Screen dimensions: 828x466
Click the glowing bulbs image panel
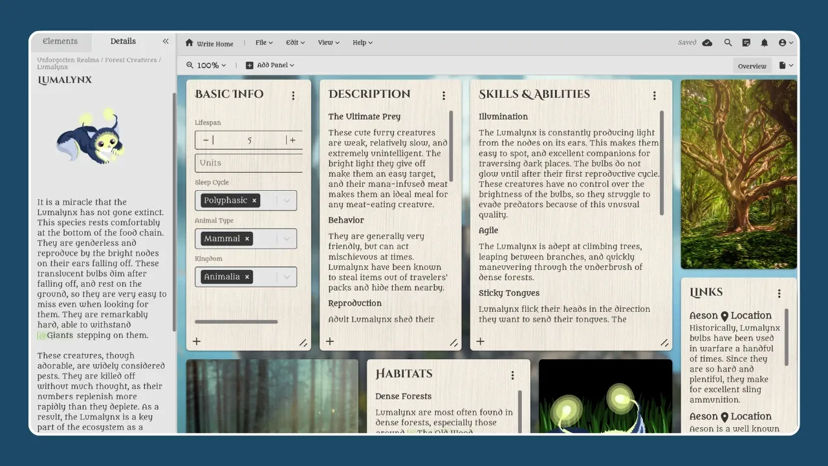click(x=605, y=396)
